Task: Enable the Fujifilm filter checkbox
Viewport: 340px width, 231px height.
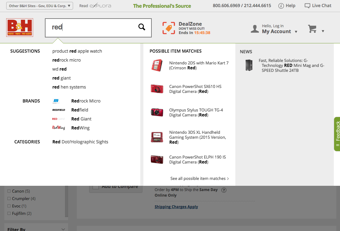Action: [9, 214]
